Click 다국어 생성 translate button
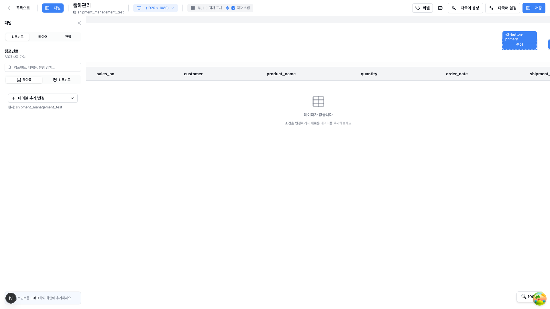Image resolution: width=550 pixels, height=309 pixels. [x=465, y=8]
